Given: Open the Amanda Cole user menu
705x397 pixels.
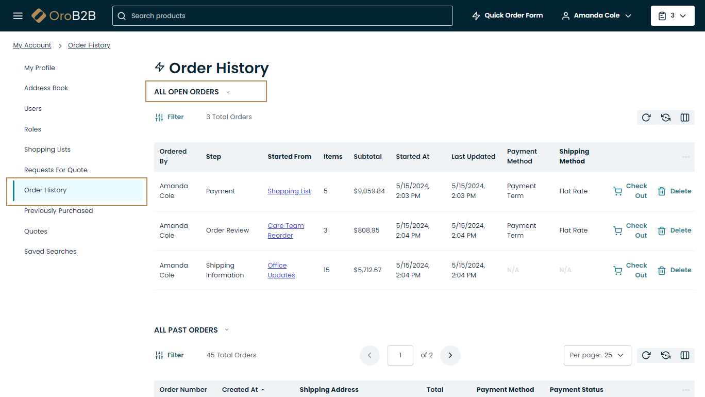Looking at the screenshot, I should point(596,15).
